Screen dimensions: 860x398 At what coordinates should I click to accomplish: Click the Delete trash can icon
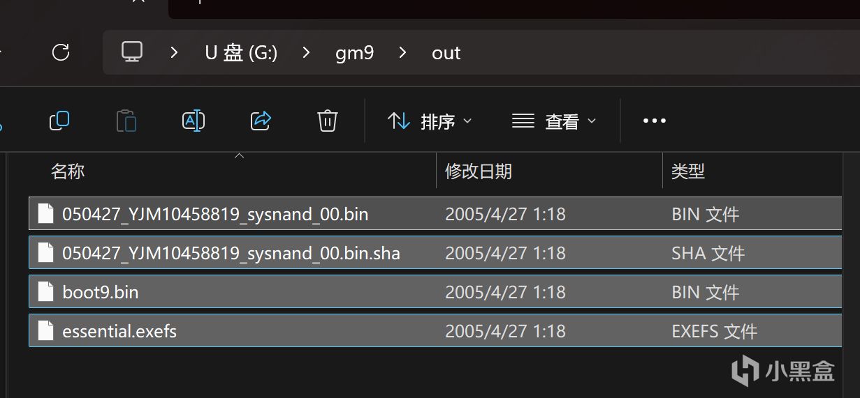[x=328, y=121]
